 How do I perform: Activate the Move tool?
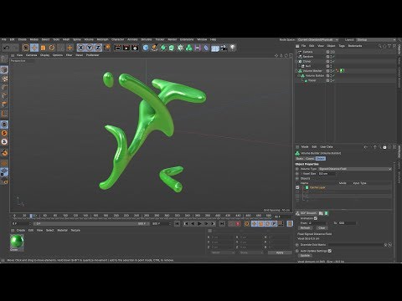(34, 48)
